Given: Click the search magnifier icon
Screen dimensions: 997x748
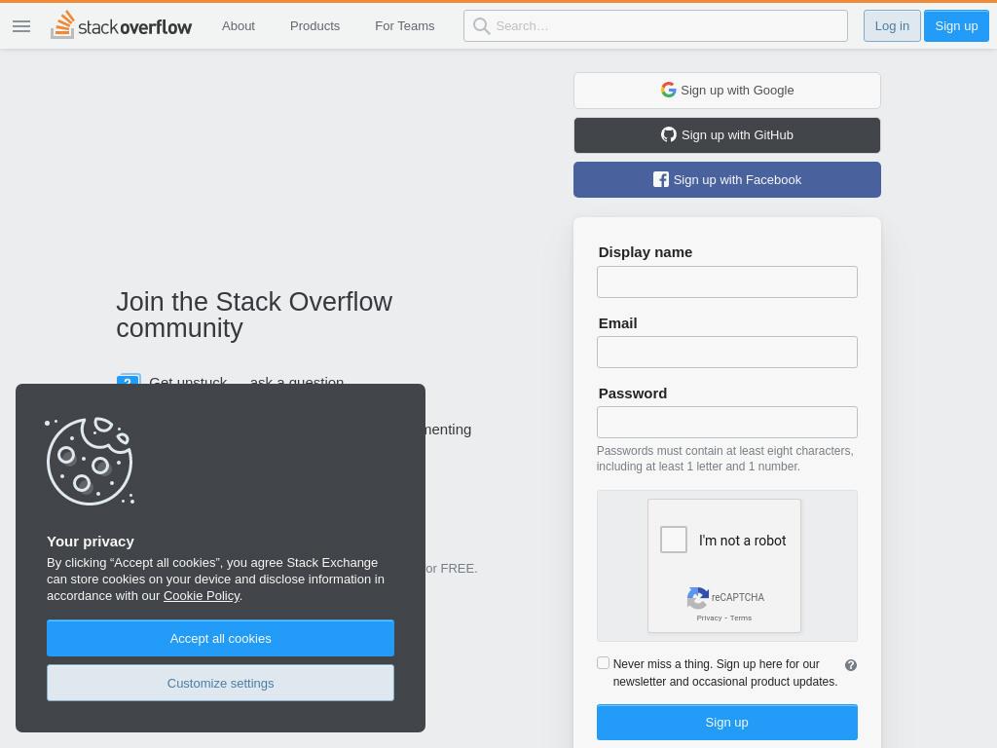Looking at the screenshot, I should [x=481, y=26].
